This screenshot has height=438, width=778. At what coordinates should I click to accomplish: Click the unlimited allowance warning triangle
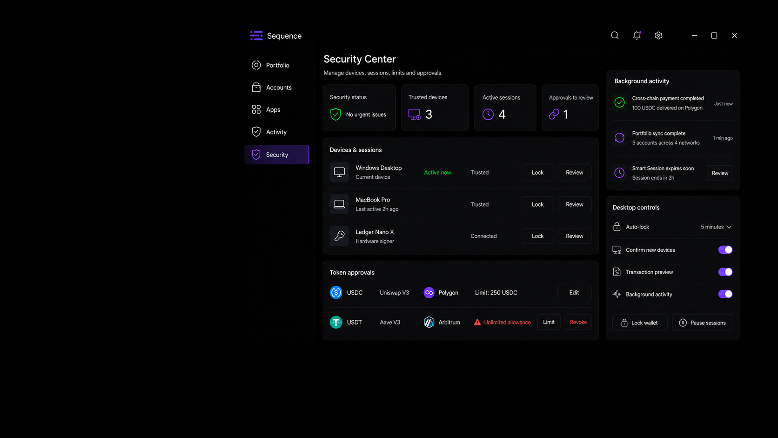tap(477, 322)
